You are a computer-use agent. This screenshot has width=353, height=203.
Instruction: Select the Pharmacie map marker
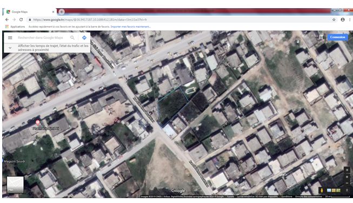38,122
